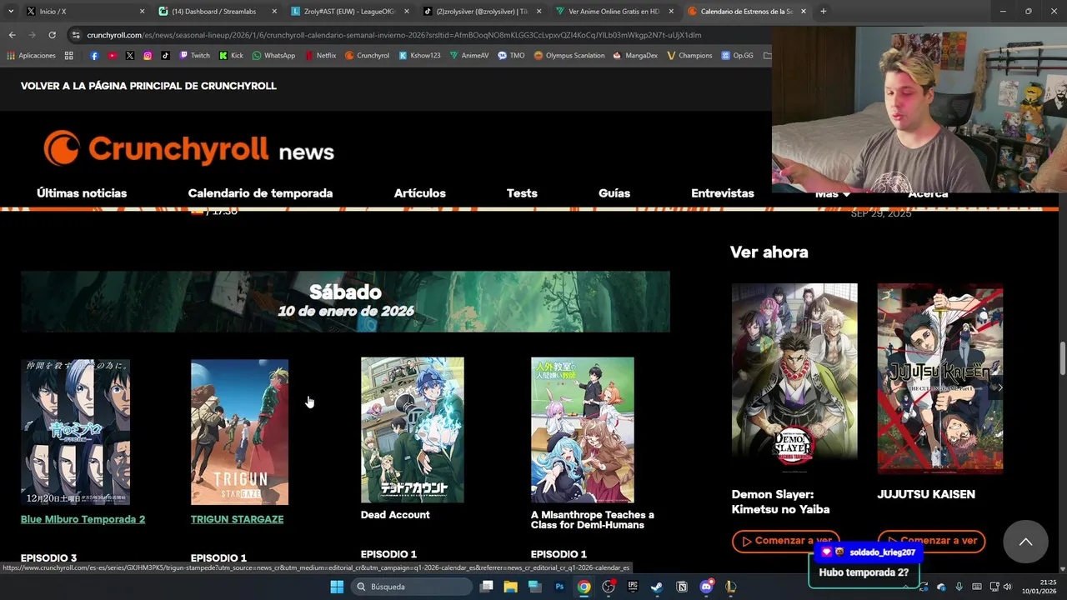
Task: Open the Netflix bookmark
Action: point(320,56)
